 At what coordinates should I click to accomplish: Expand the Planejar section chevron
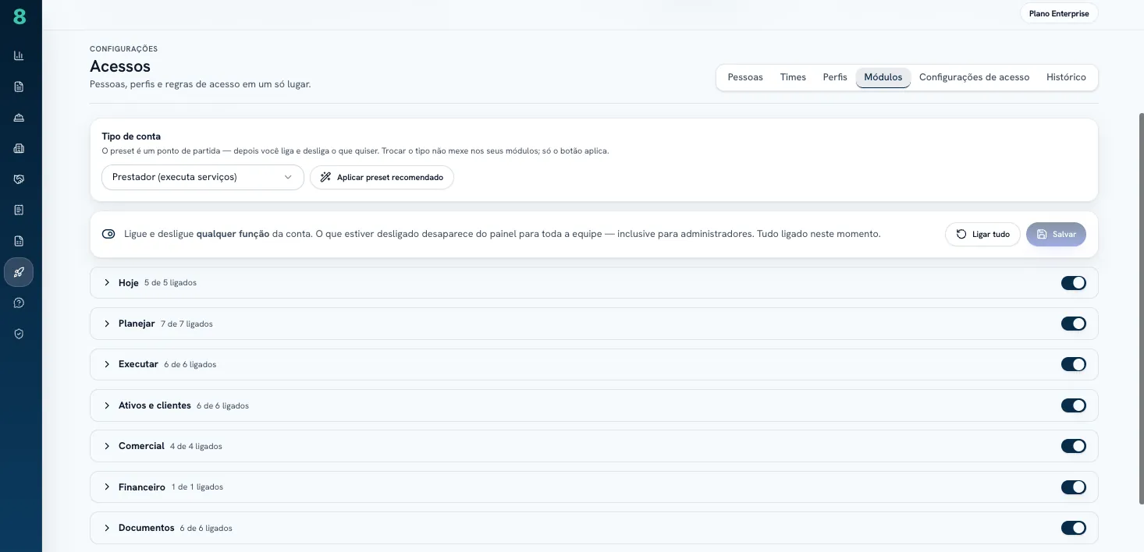tap(108, 324)
